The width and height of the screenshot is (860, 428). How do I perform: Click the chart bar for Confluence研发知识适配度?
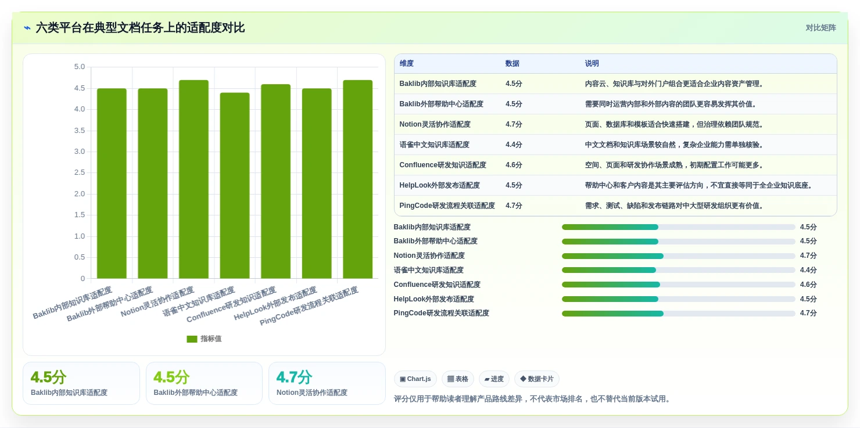point(275,182)
